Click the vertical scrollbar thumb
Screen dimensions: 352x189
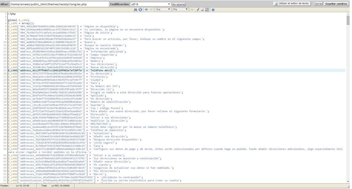tap(348, 20)
